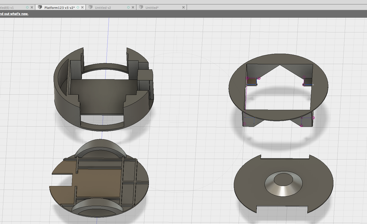Screen dimensions: 367x224
Task: Click the green status circle on Untitled v2 tab
Action: coord(128,8)
